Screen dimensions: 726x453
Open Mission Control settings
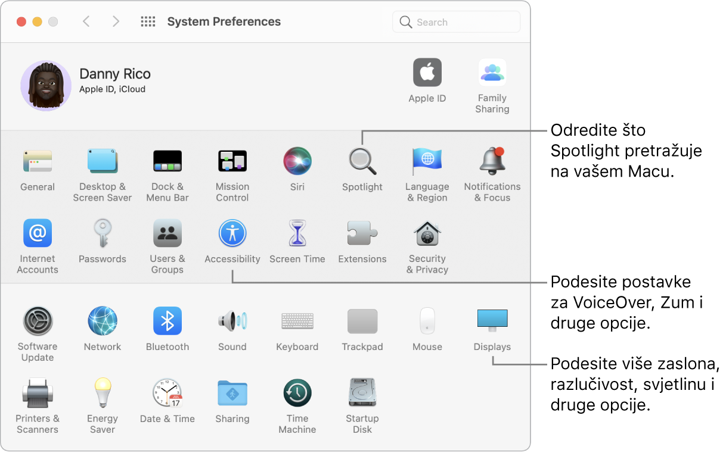(x=232, y=162)
